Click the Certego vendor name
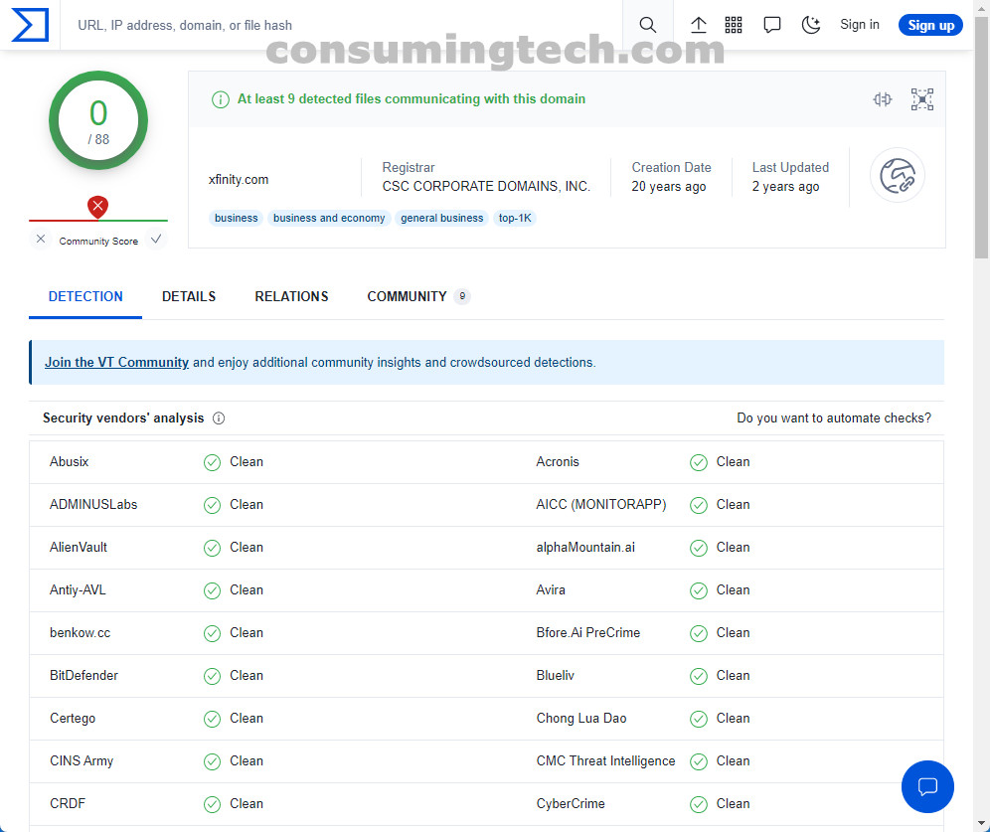This screenshot has width=990, height=832. pyautogui.click(x=73, y=719)
